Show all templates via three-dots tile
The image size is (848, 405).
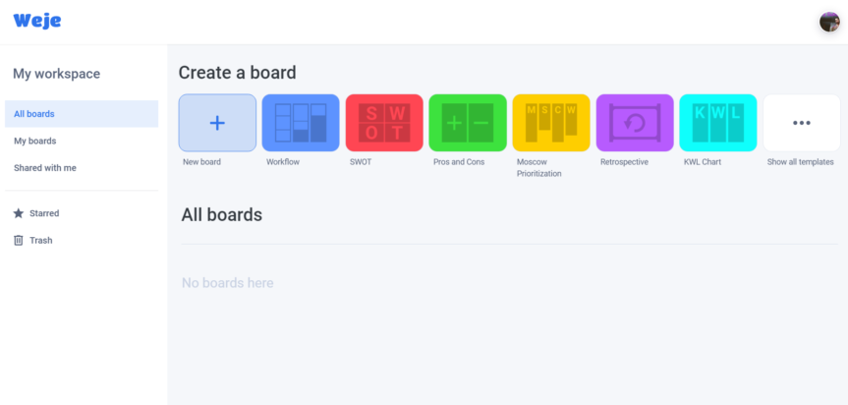click(x=802, y=123)
